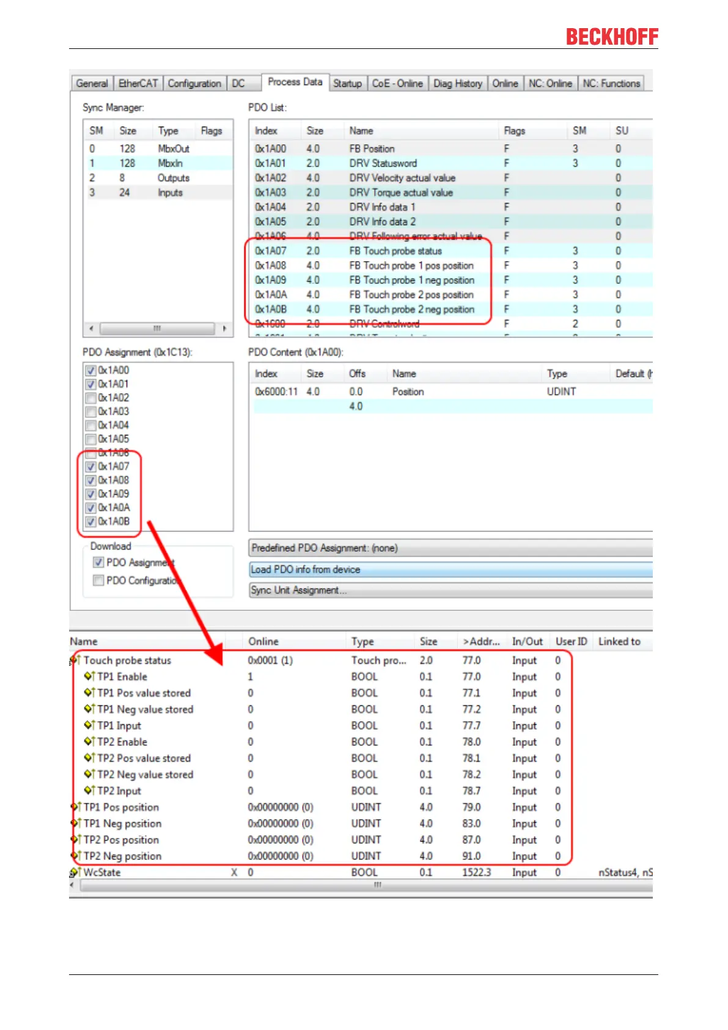The height and width of the screenshot is (1030, 728).
Task: Open the Startup tab
Action: pos(347,83)
